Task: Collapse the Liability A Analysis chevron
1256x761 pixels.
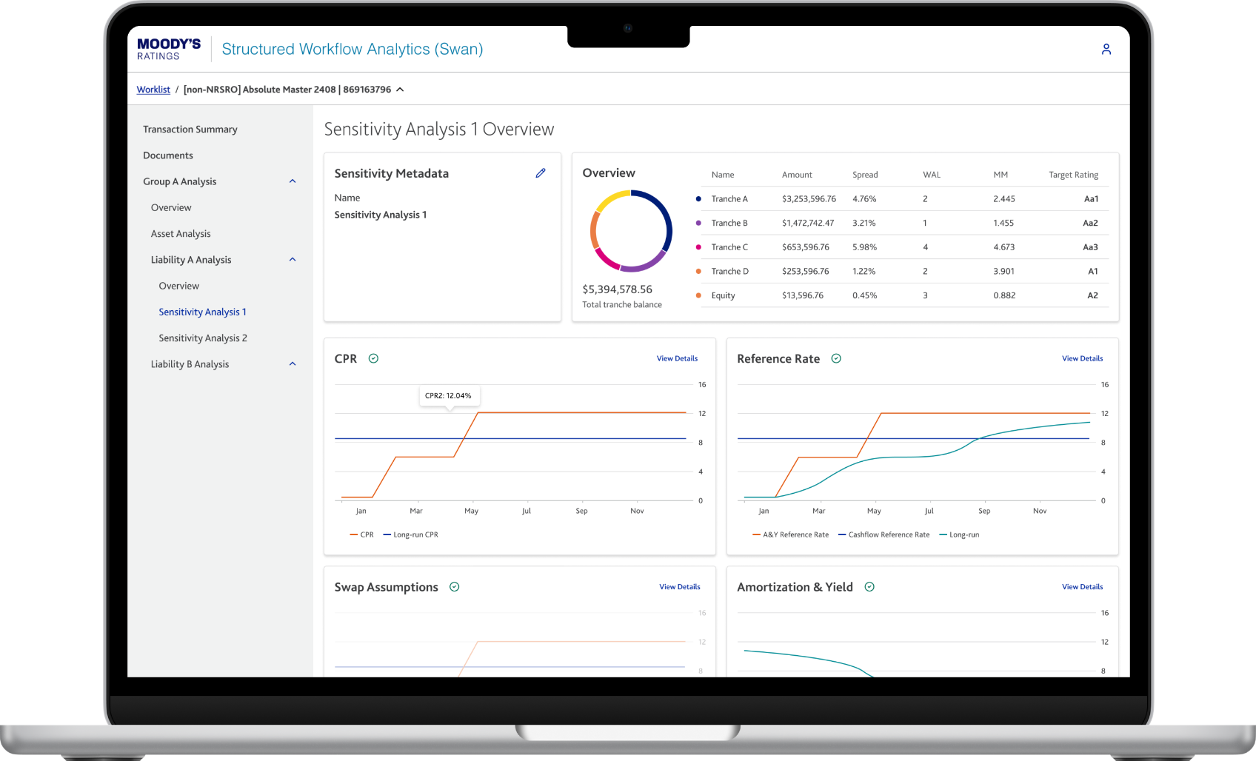Action: [x=293, y=260]
